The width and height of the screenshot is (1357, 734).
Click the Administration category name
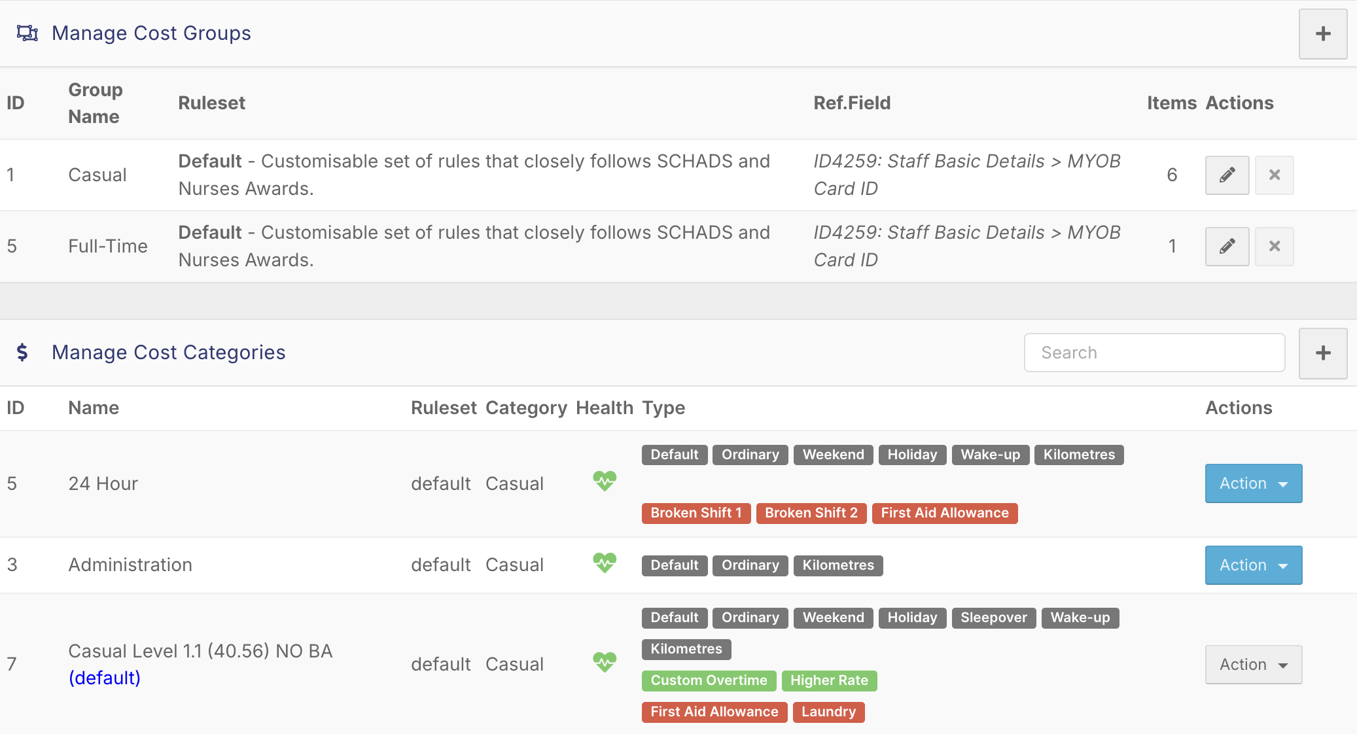(x=130, y=565)
